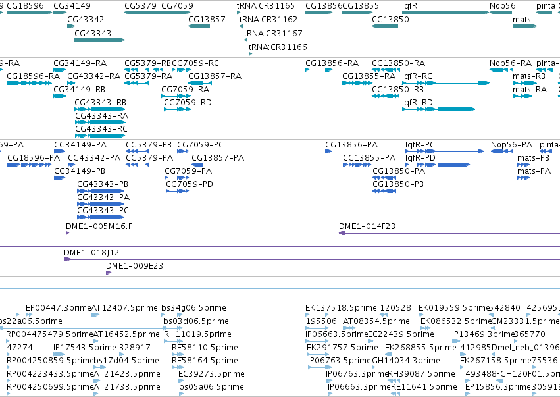Select transcript CG34149-RB

(x=60, y=96)
